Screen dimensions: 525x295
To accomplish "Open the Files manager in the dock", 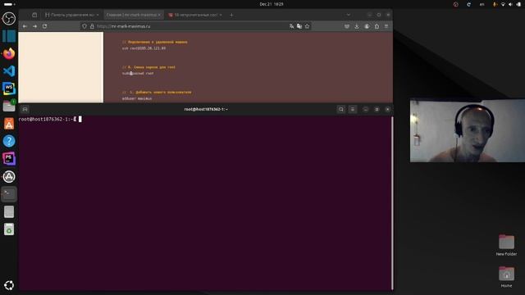I will (9, 106).
